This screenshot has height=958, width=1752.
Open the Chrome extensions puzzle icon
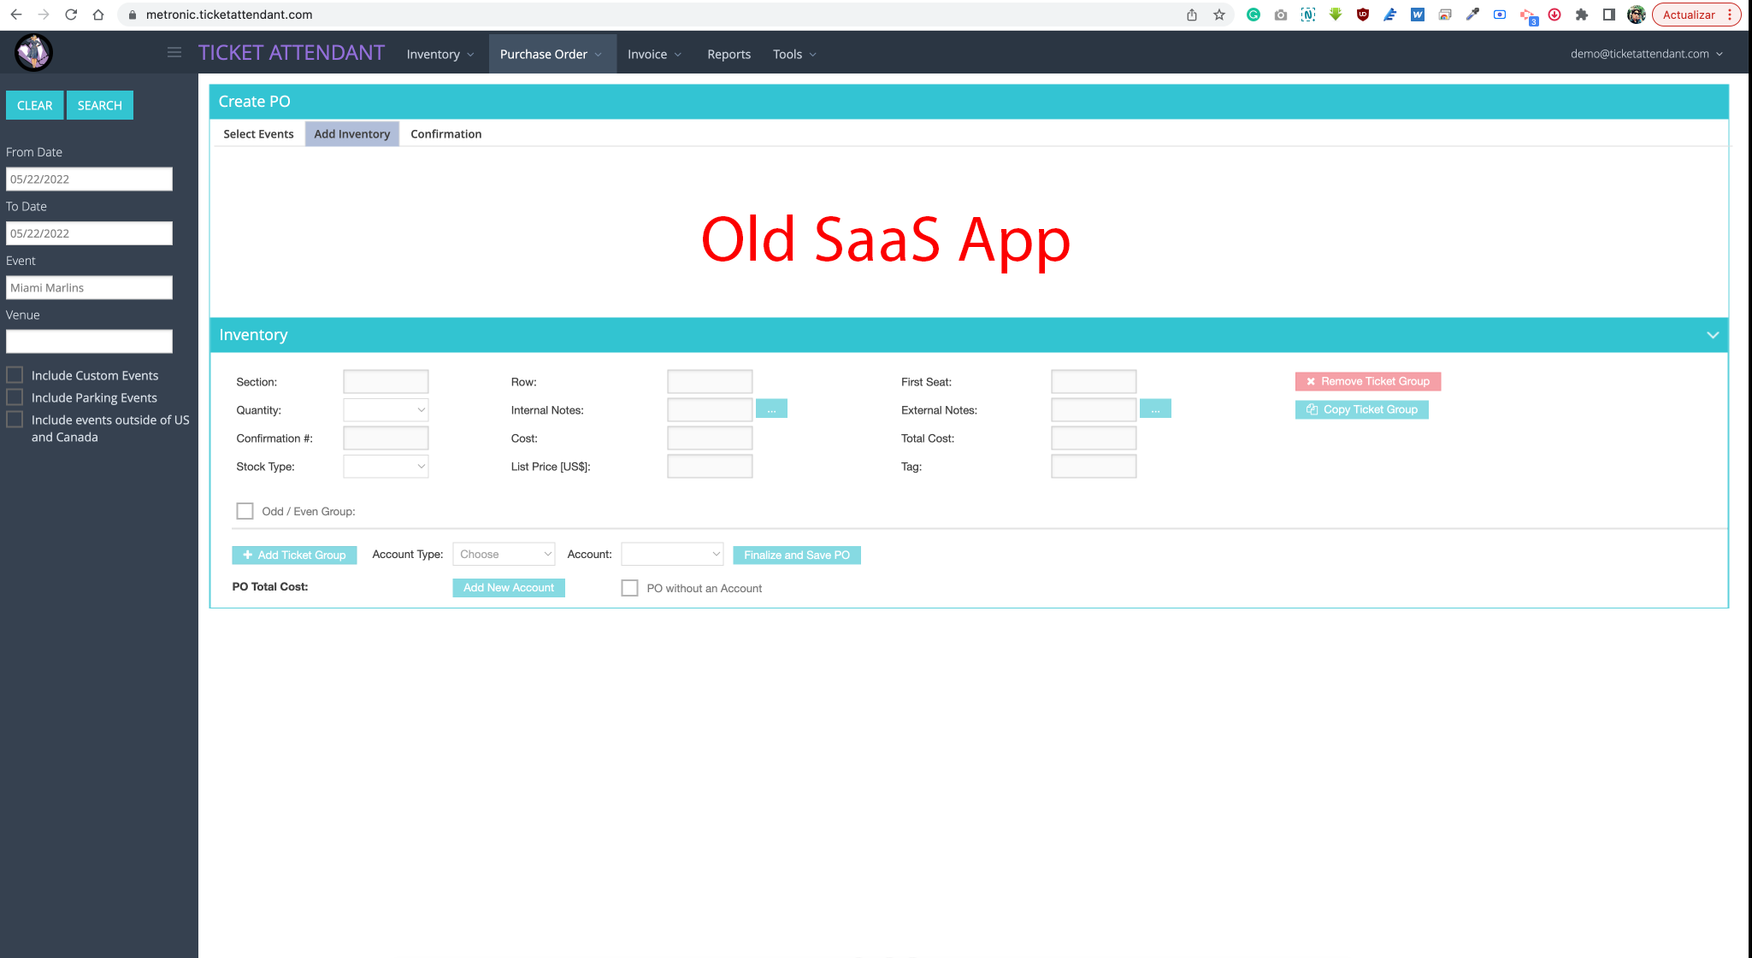coord(1582,15)
